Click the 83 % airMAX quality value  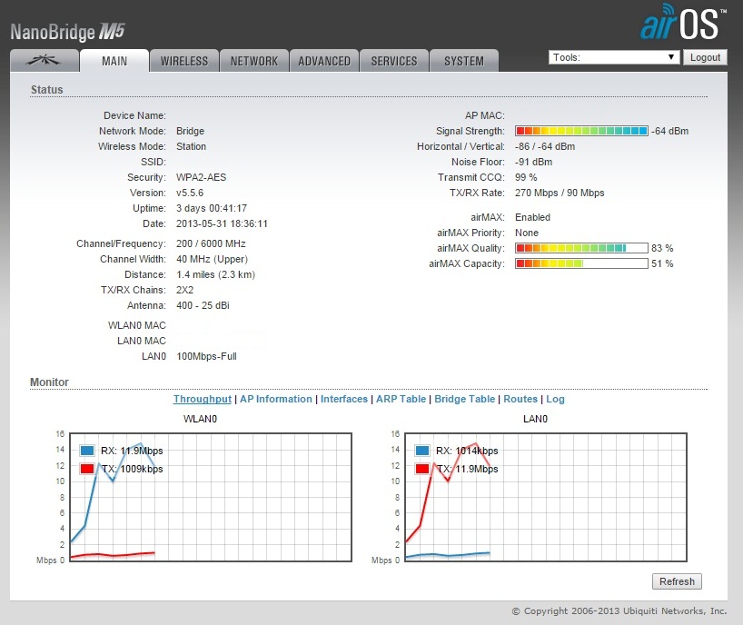pyautogui.click(x=662, y=248)
